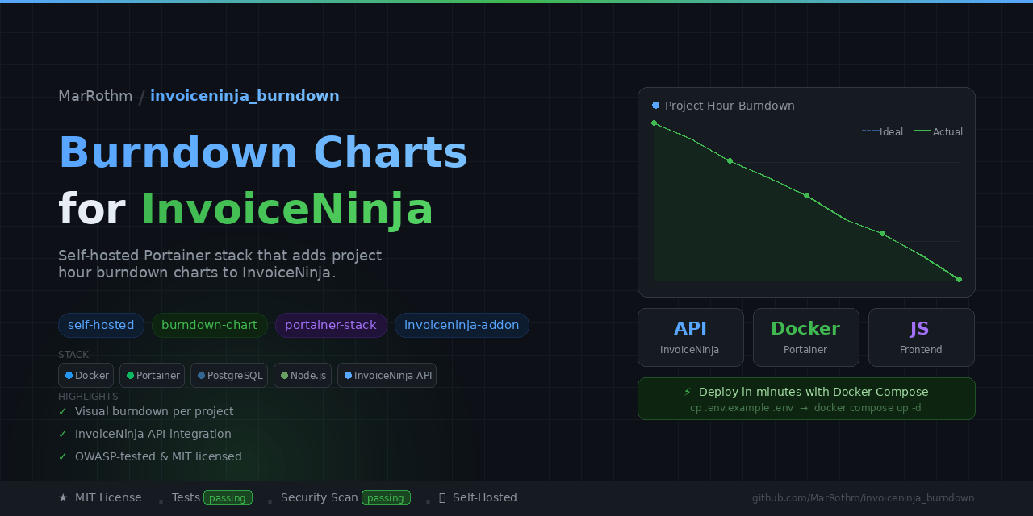Select the PostgreSQL badge icon

click(x=200, y=375)
